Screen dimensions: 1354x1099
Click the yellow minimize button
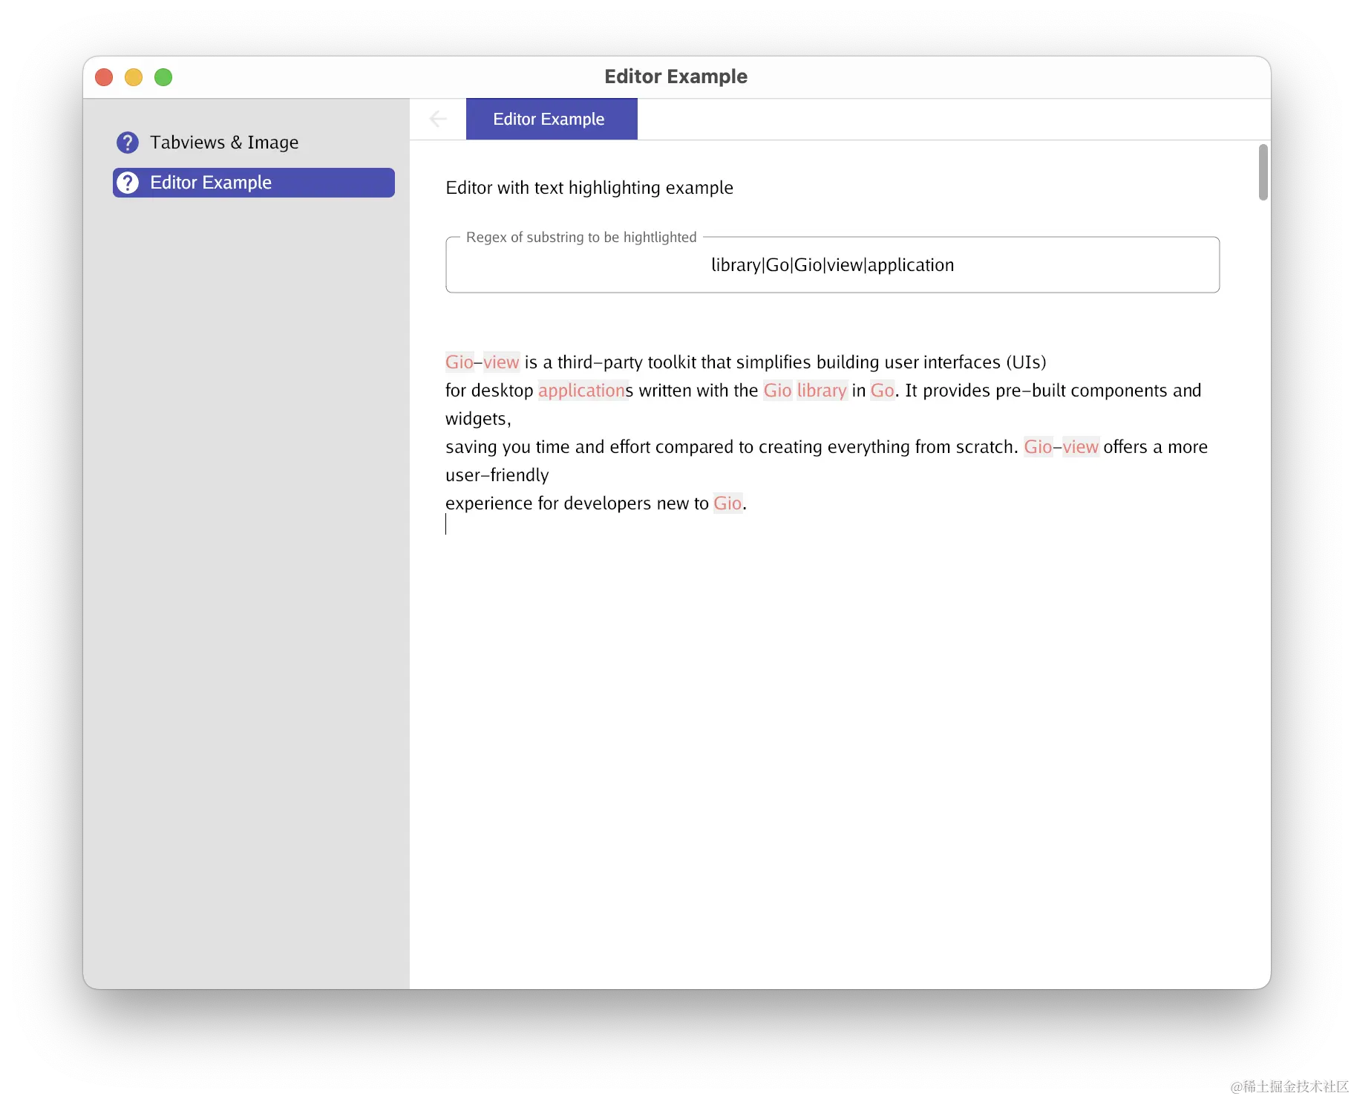click(133, 76)
